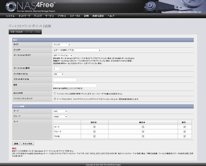
Task: Open the システム menu
Action: [10, 16]
